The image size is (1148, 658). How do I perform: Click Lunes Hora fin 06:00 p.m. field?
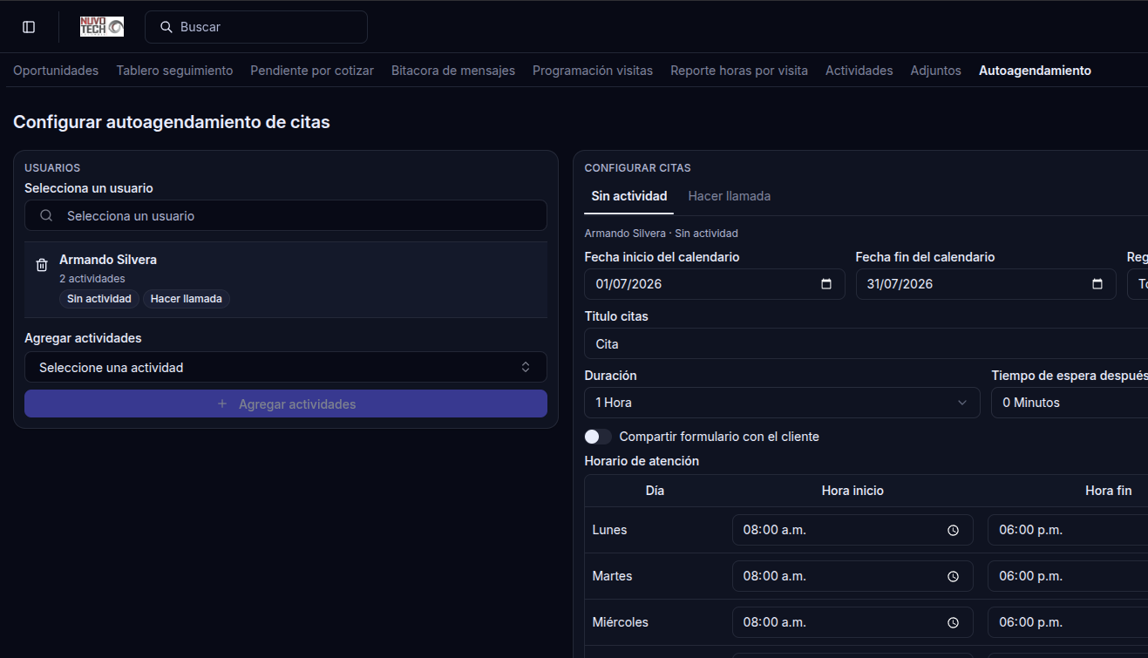pos(1068,530)
